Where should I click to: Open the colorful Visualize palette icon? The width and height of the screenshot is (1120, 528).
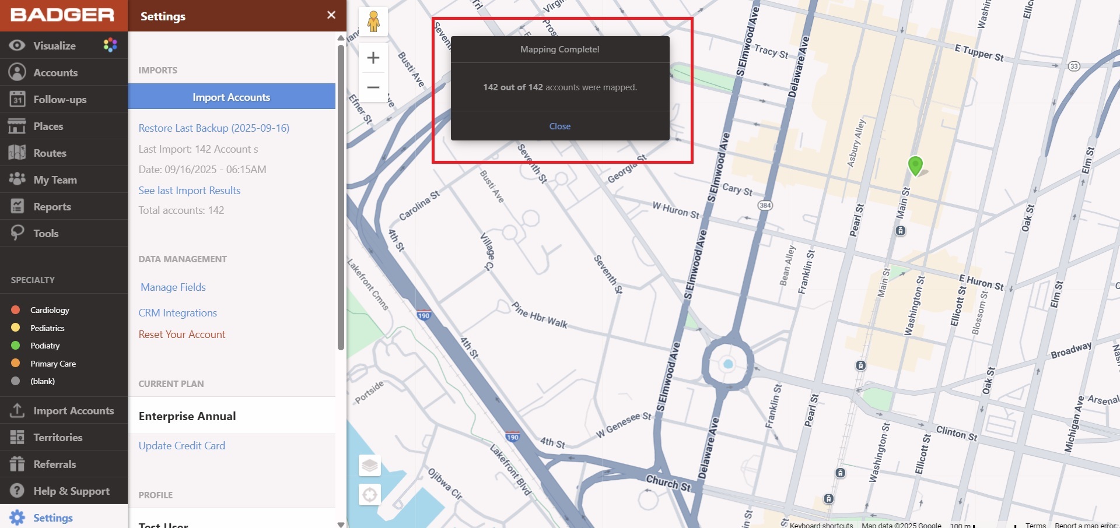click(110, 45)
